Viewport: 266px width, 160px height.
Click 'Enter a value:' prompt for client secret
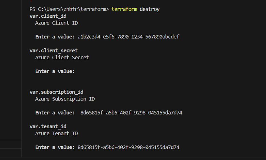click(x=55, y=71)
